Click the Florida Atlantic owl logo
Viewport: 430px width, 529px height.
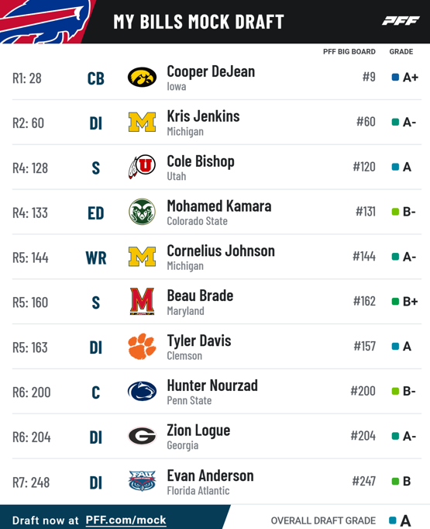[x=142, y=481]
